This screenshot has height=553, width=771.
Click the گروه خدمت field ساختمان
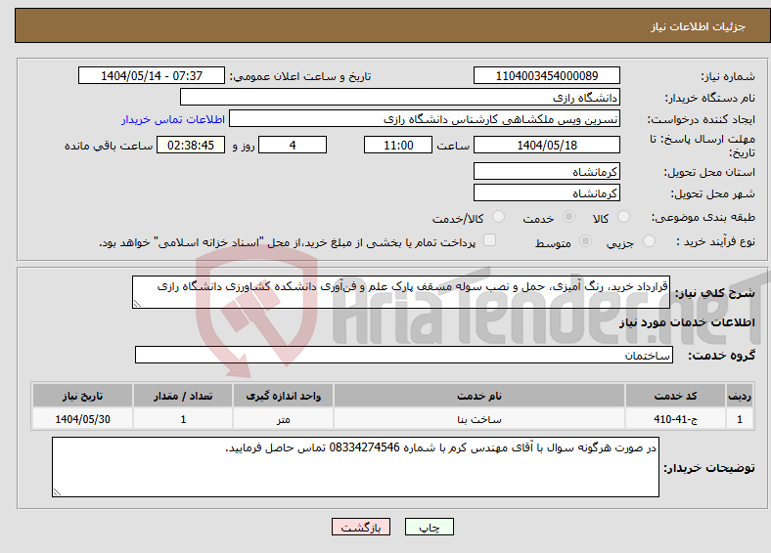click(404, 355)
